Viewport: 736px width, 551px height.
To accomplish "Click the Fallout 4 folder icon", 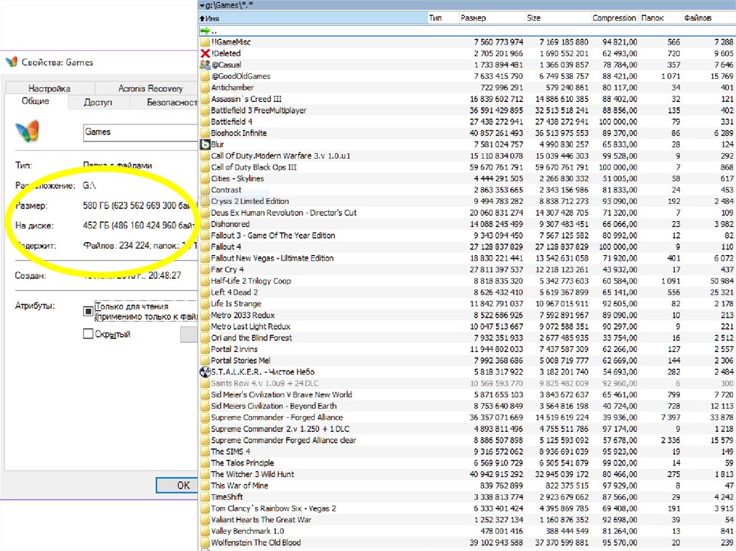I will (x=205, y=246).
